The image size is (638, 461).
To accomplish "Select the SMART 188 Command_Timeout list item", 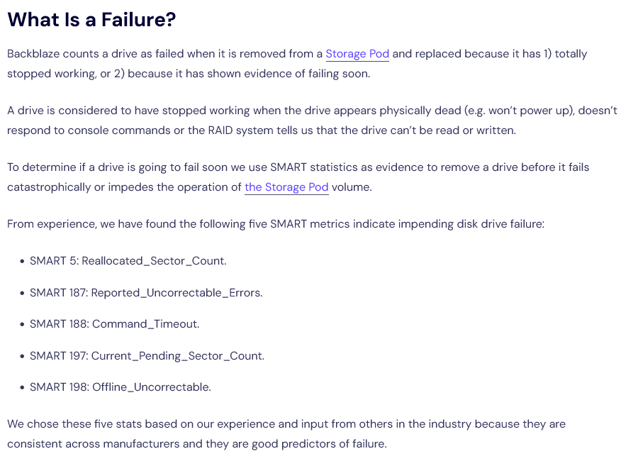I will [114, 324].
